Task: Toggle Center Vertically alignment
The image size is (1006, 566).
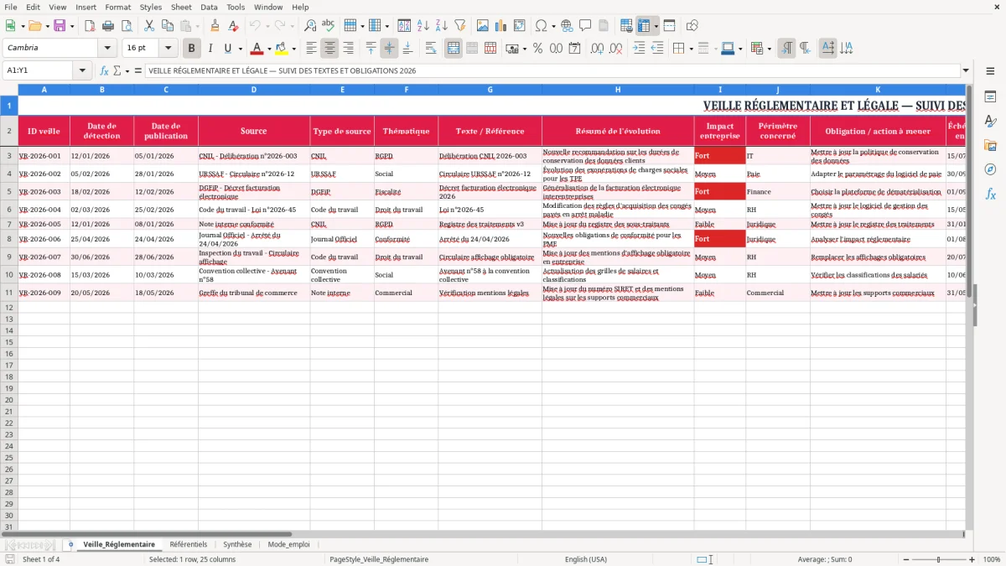Action: click(x=389, y=49)
